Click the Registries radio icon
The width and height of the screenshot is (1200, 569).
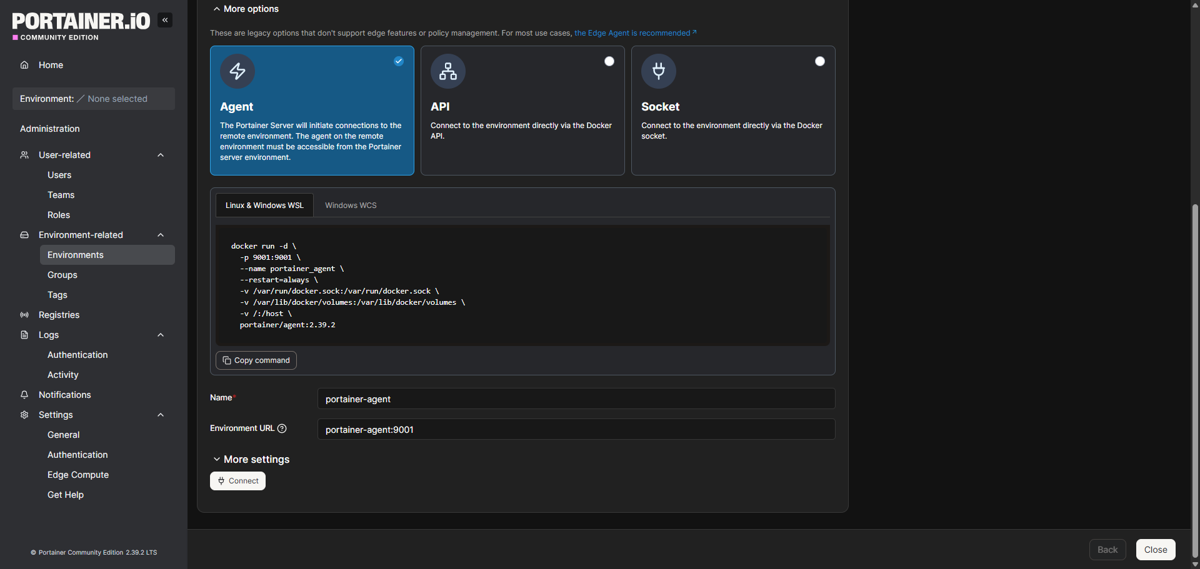[x=24, y=315]
